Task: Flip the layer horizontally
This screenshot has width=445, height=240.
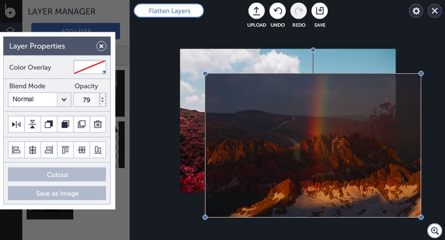Action: (x=16, y=124)
